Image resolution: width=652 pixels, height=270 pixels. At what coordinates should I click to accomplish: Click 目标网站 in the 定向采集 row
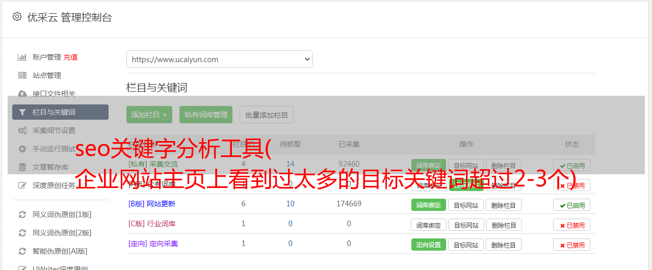(466, 245)
